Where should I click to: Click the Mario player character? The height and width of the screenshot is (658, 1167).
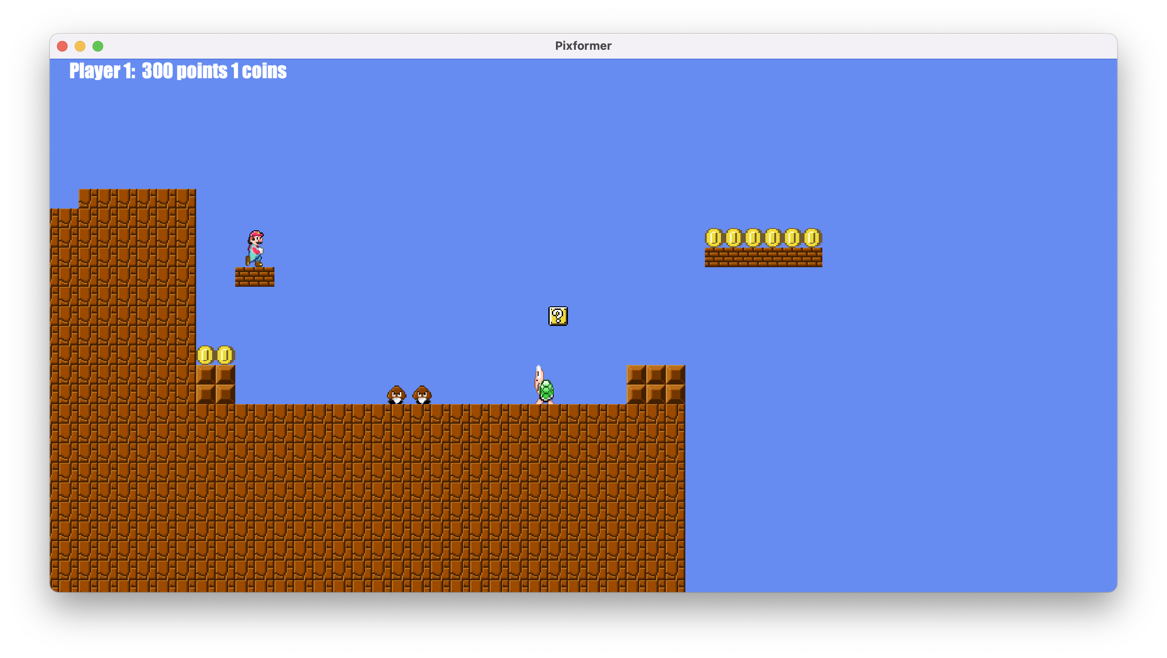pos(255,248)
